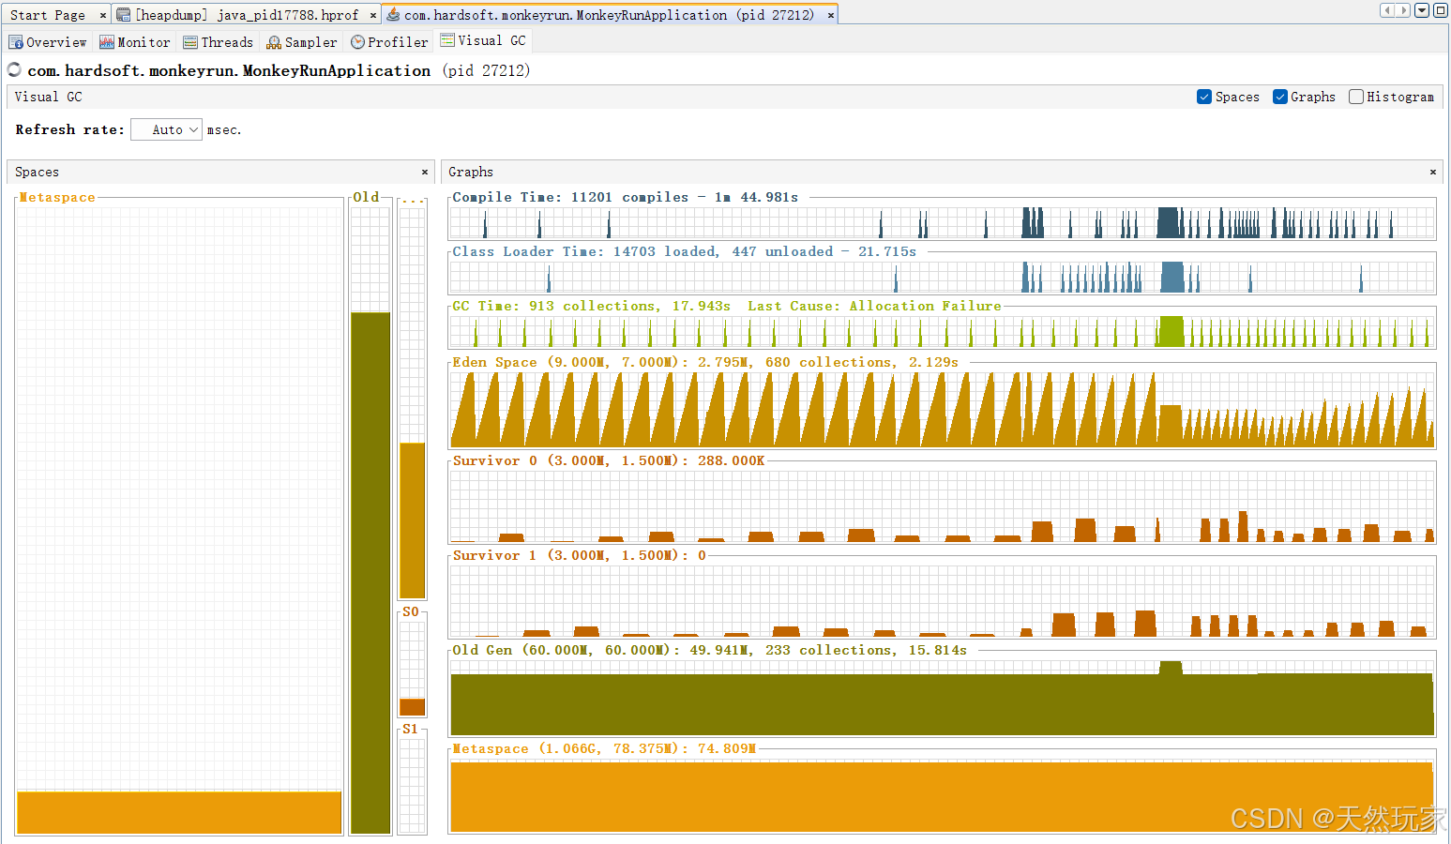Uncheck the Spaces checkbox
1451x844 pixels.
(1204, 97)
